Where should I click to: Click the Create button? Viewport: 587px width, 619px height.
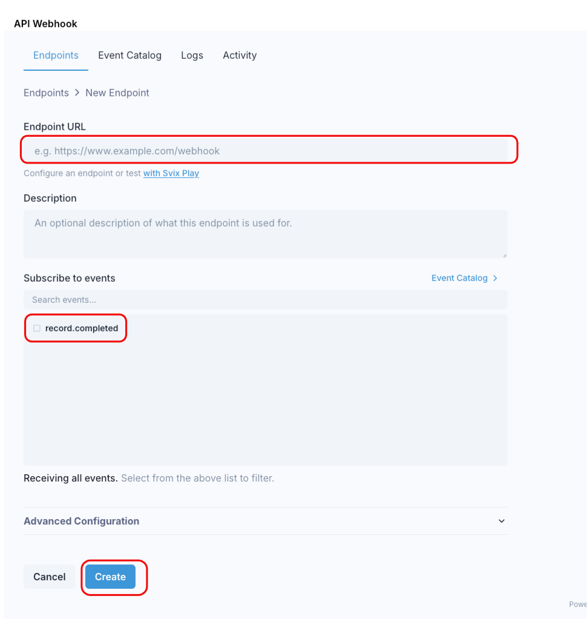110,577
